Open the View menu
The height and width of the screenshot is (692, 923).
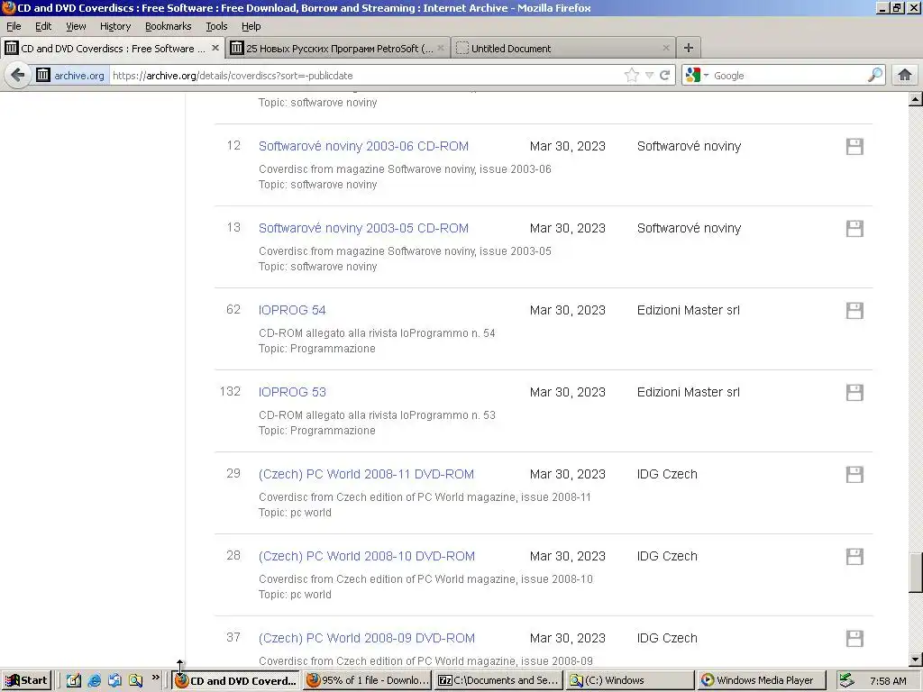[76, 26]
